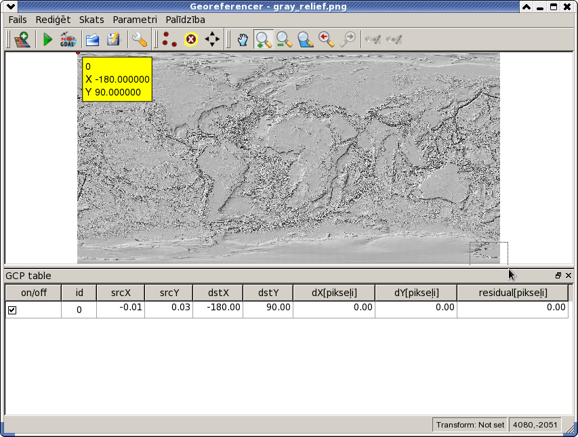Select the dstY cell value 90.00
This screenshot has height=437, width=578.
[x=268, y=310]
